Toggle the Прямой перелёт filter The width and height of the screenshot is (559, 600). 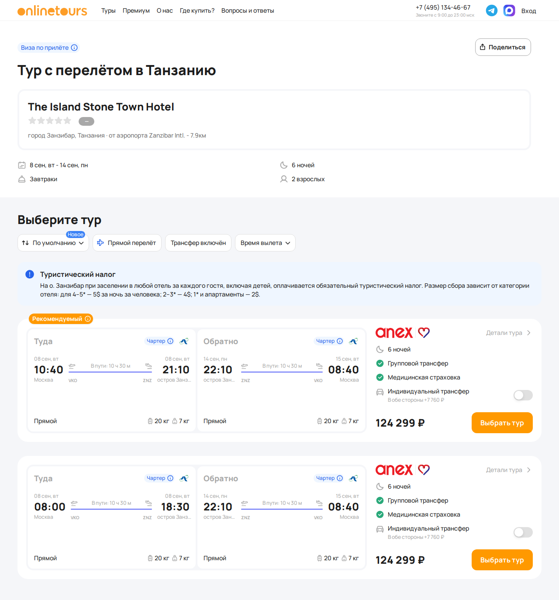(x=127, y=243)
